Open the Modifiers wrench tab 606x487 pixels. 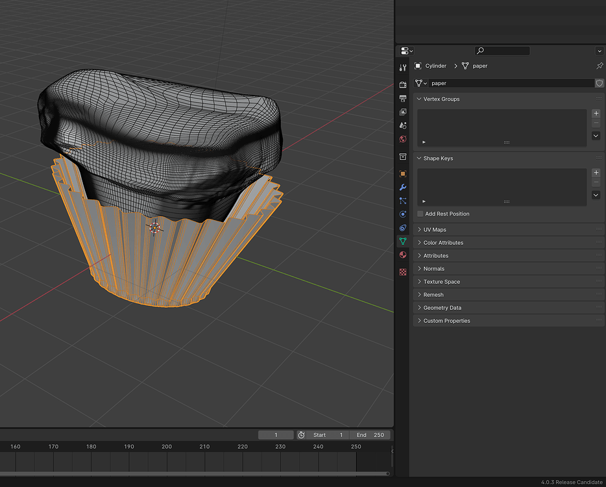(x=403, y=187)
